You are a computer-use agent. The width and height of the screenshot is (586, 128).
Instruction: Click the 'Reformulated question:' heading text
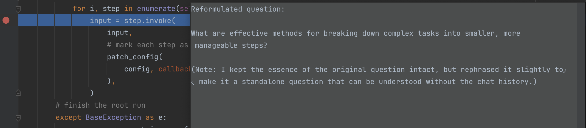(x=238, y=9)
